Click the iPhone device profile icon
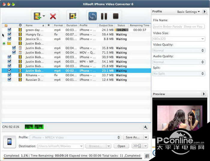The image size is (210, 161). 10,142
